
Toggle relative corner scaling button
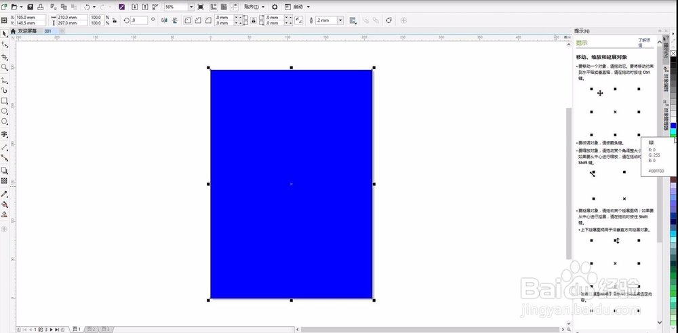[x=299, y=20]
